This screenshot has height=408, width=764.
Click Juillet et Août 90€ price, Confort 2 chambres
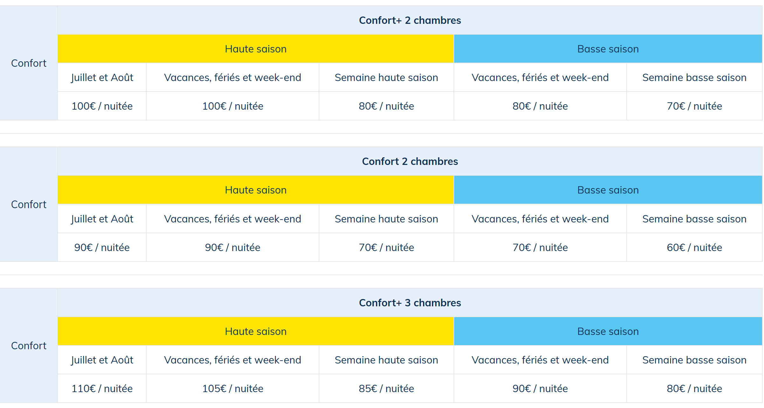(x=102, y=248)
